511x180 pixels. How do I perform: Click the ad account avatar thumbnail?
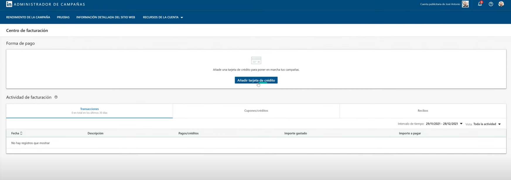click(465, 4)
